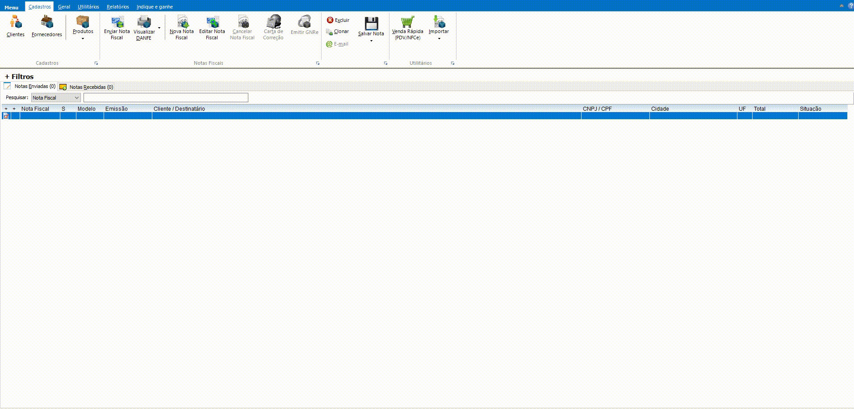
Task: Click the Clonar nota icon
Action: point(330,32)
